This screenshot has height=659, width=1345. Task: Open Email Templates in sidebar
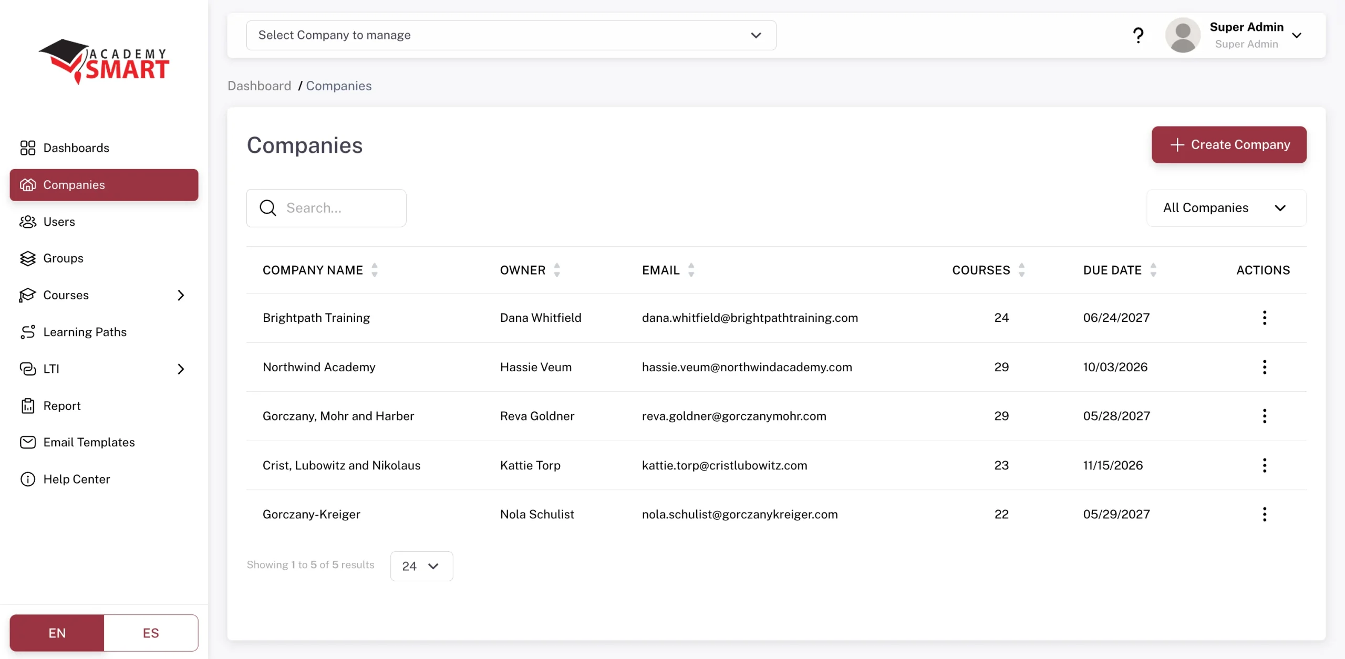point(104,442)
